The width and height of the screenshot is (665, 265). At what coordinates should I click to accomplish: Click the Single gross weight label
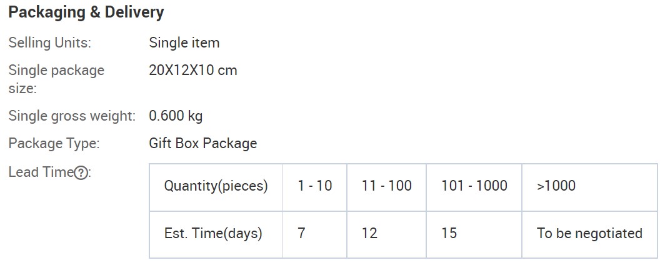tap(72, 116)
